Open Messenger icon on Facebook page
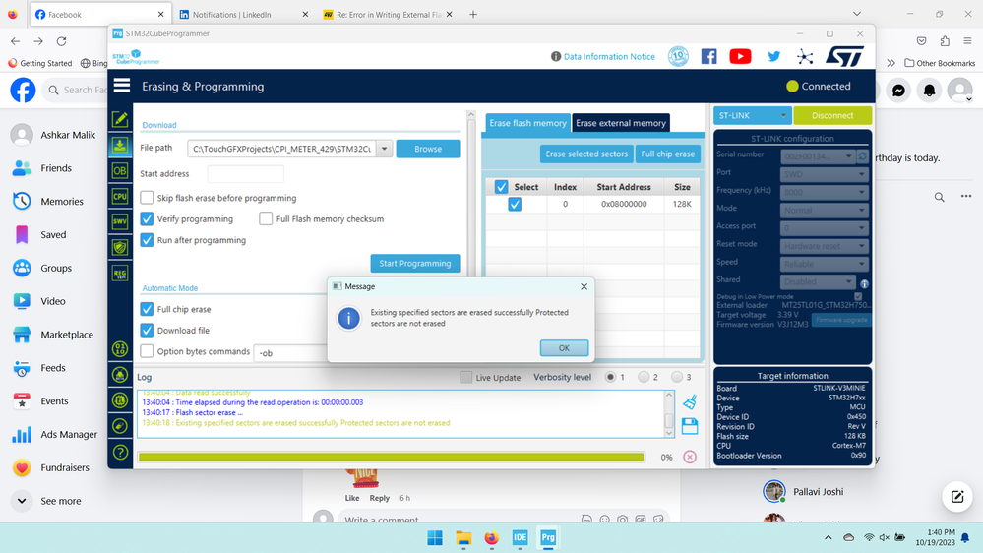 [x=898, y=91]
